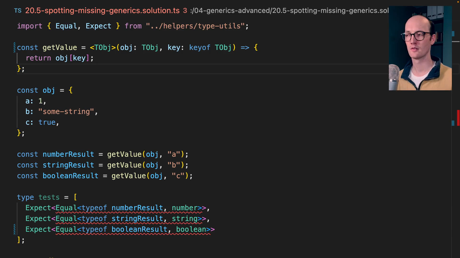Screen dimensions: 460x258
Task: Place cursor on the <TObj> generic parameter
Action: coord(103,47)
